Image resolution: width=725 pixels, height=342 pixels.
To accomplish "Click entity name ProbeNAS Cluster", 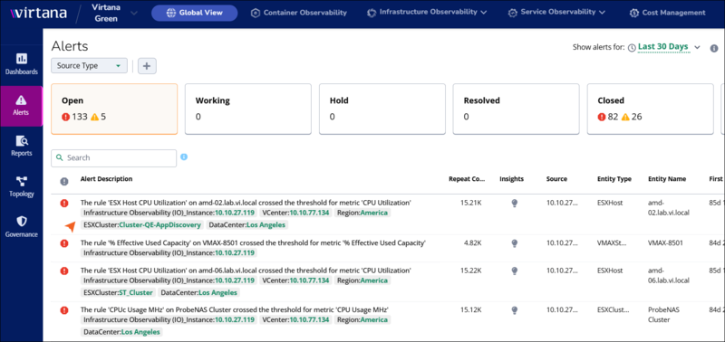I will pos(662,314).
